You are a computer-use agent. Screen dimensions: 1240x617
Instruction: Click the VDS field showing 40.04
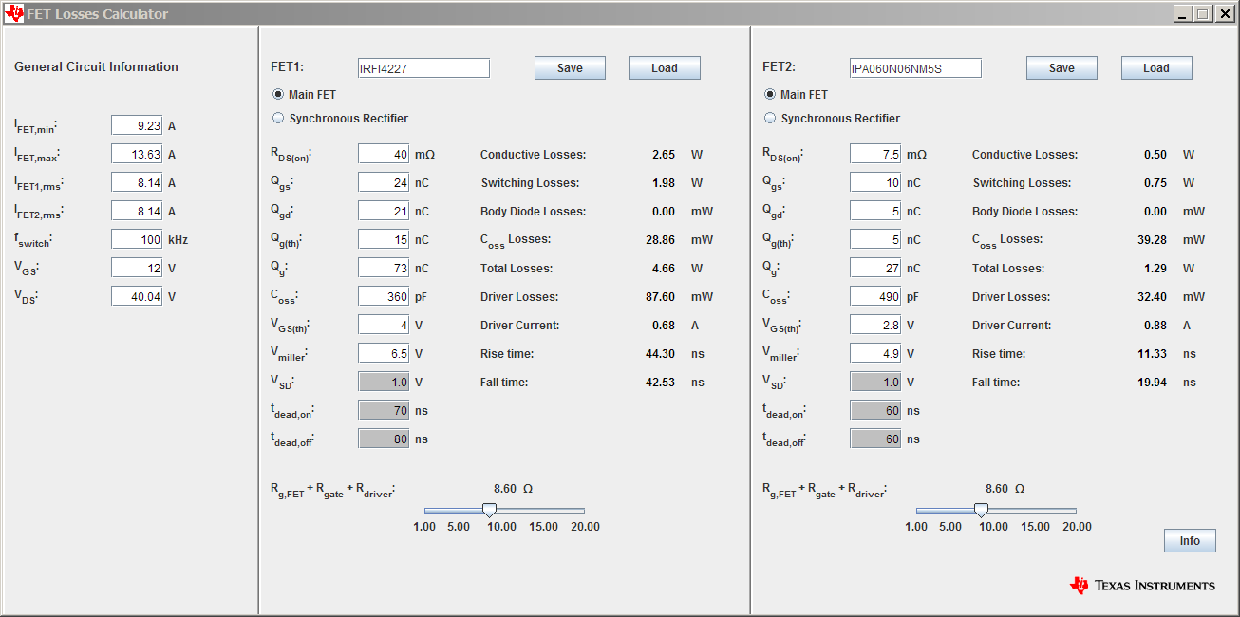(137, 296)
